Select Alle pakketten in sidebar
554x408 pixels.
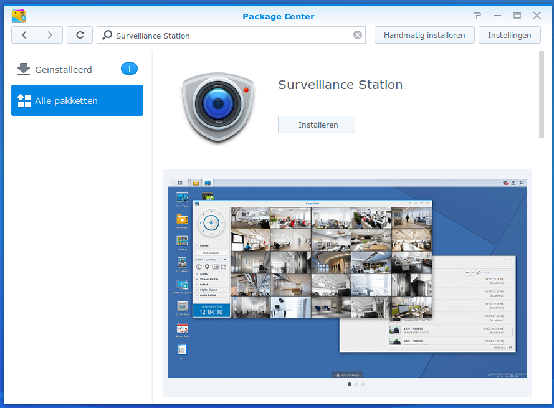point(77,100)
